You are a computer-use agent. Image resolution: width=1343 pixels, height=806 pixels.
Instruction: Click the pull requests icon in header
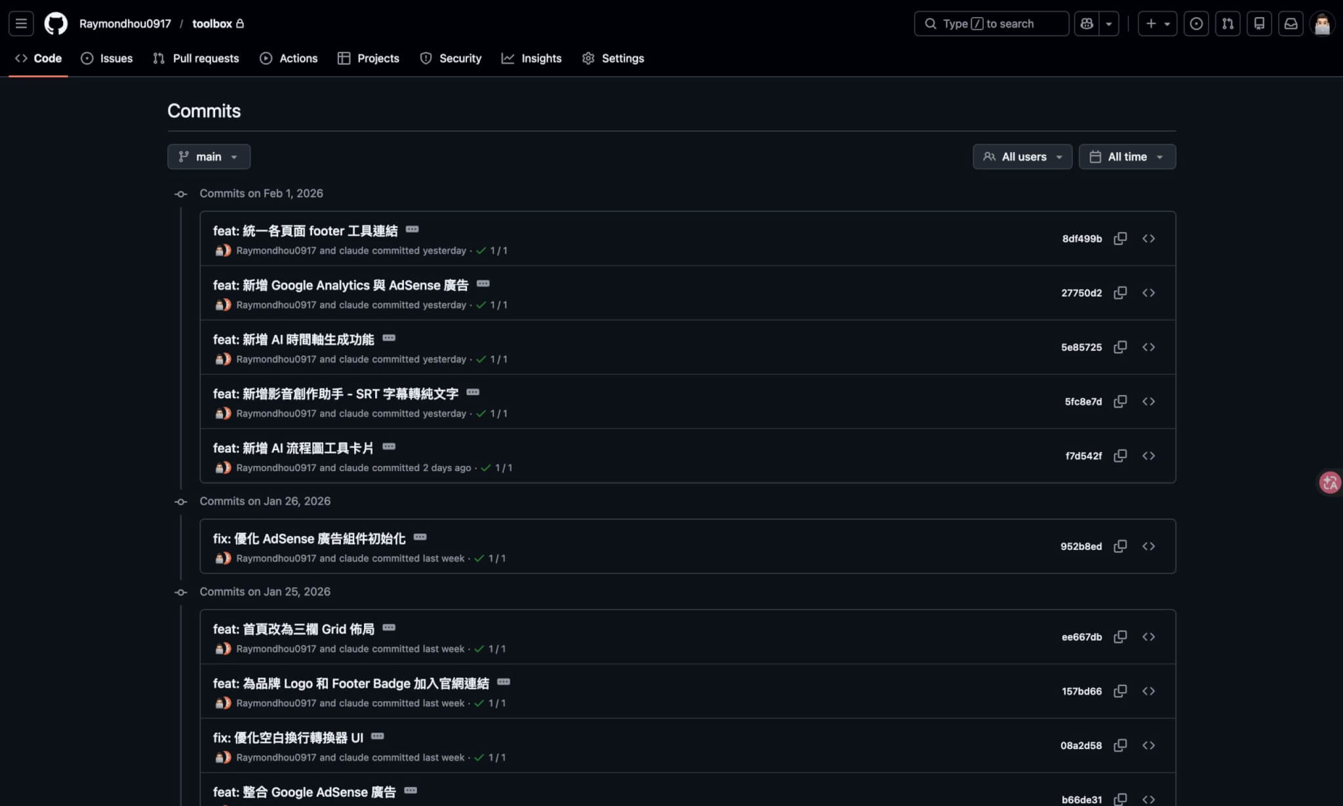point(1228,23)
